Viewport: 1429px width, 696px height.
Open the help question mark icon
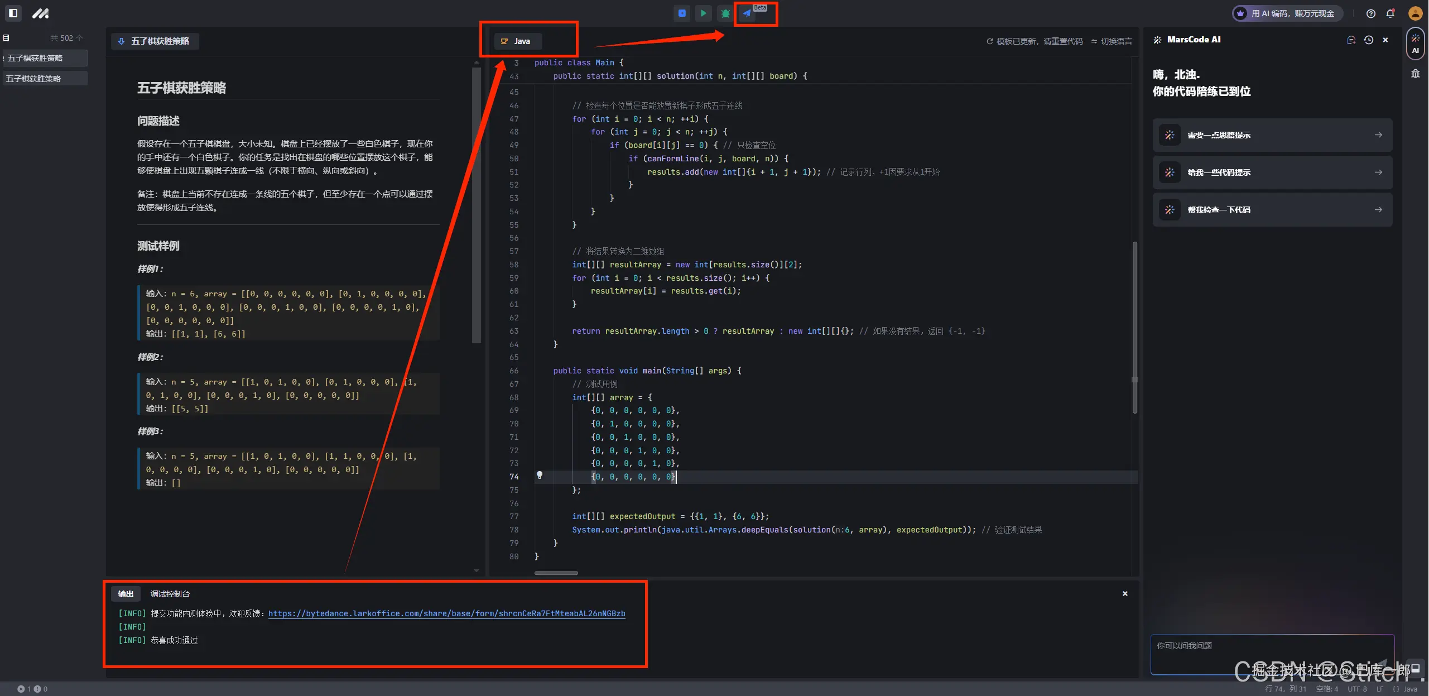click(x=1370, y=13)
